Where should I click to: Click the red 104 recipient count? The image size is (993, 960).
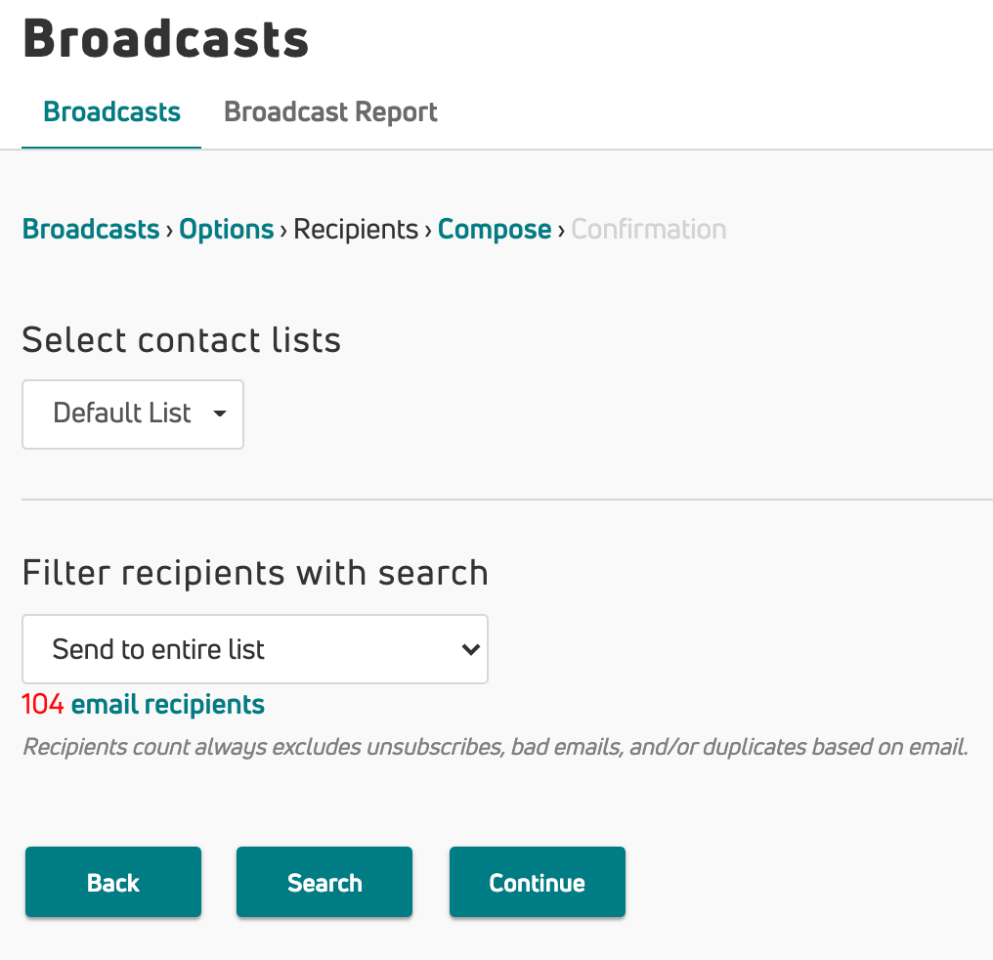(43, 705)
